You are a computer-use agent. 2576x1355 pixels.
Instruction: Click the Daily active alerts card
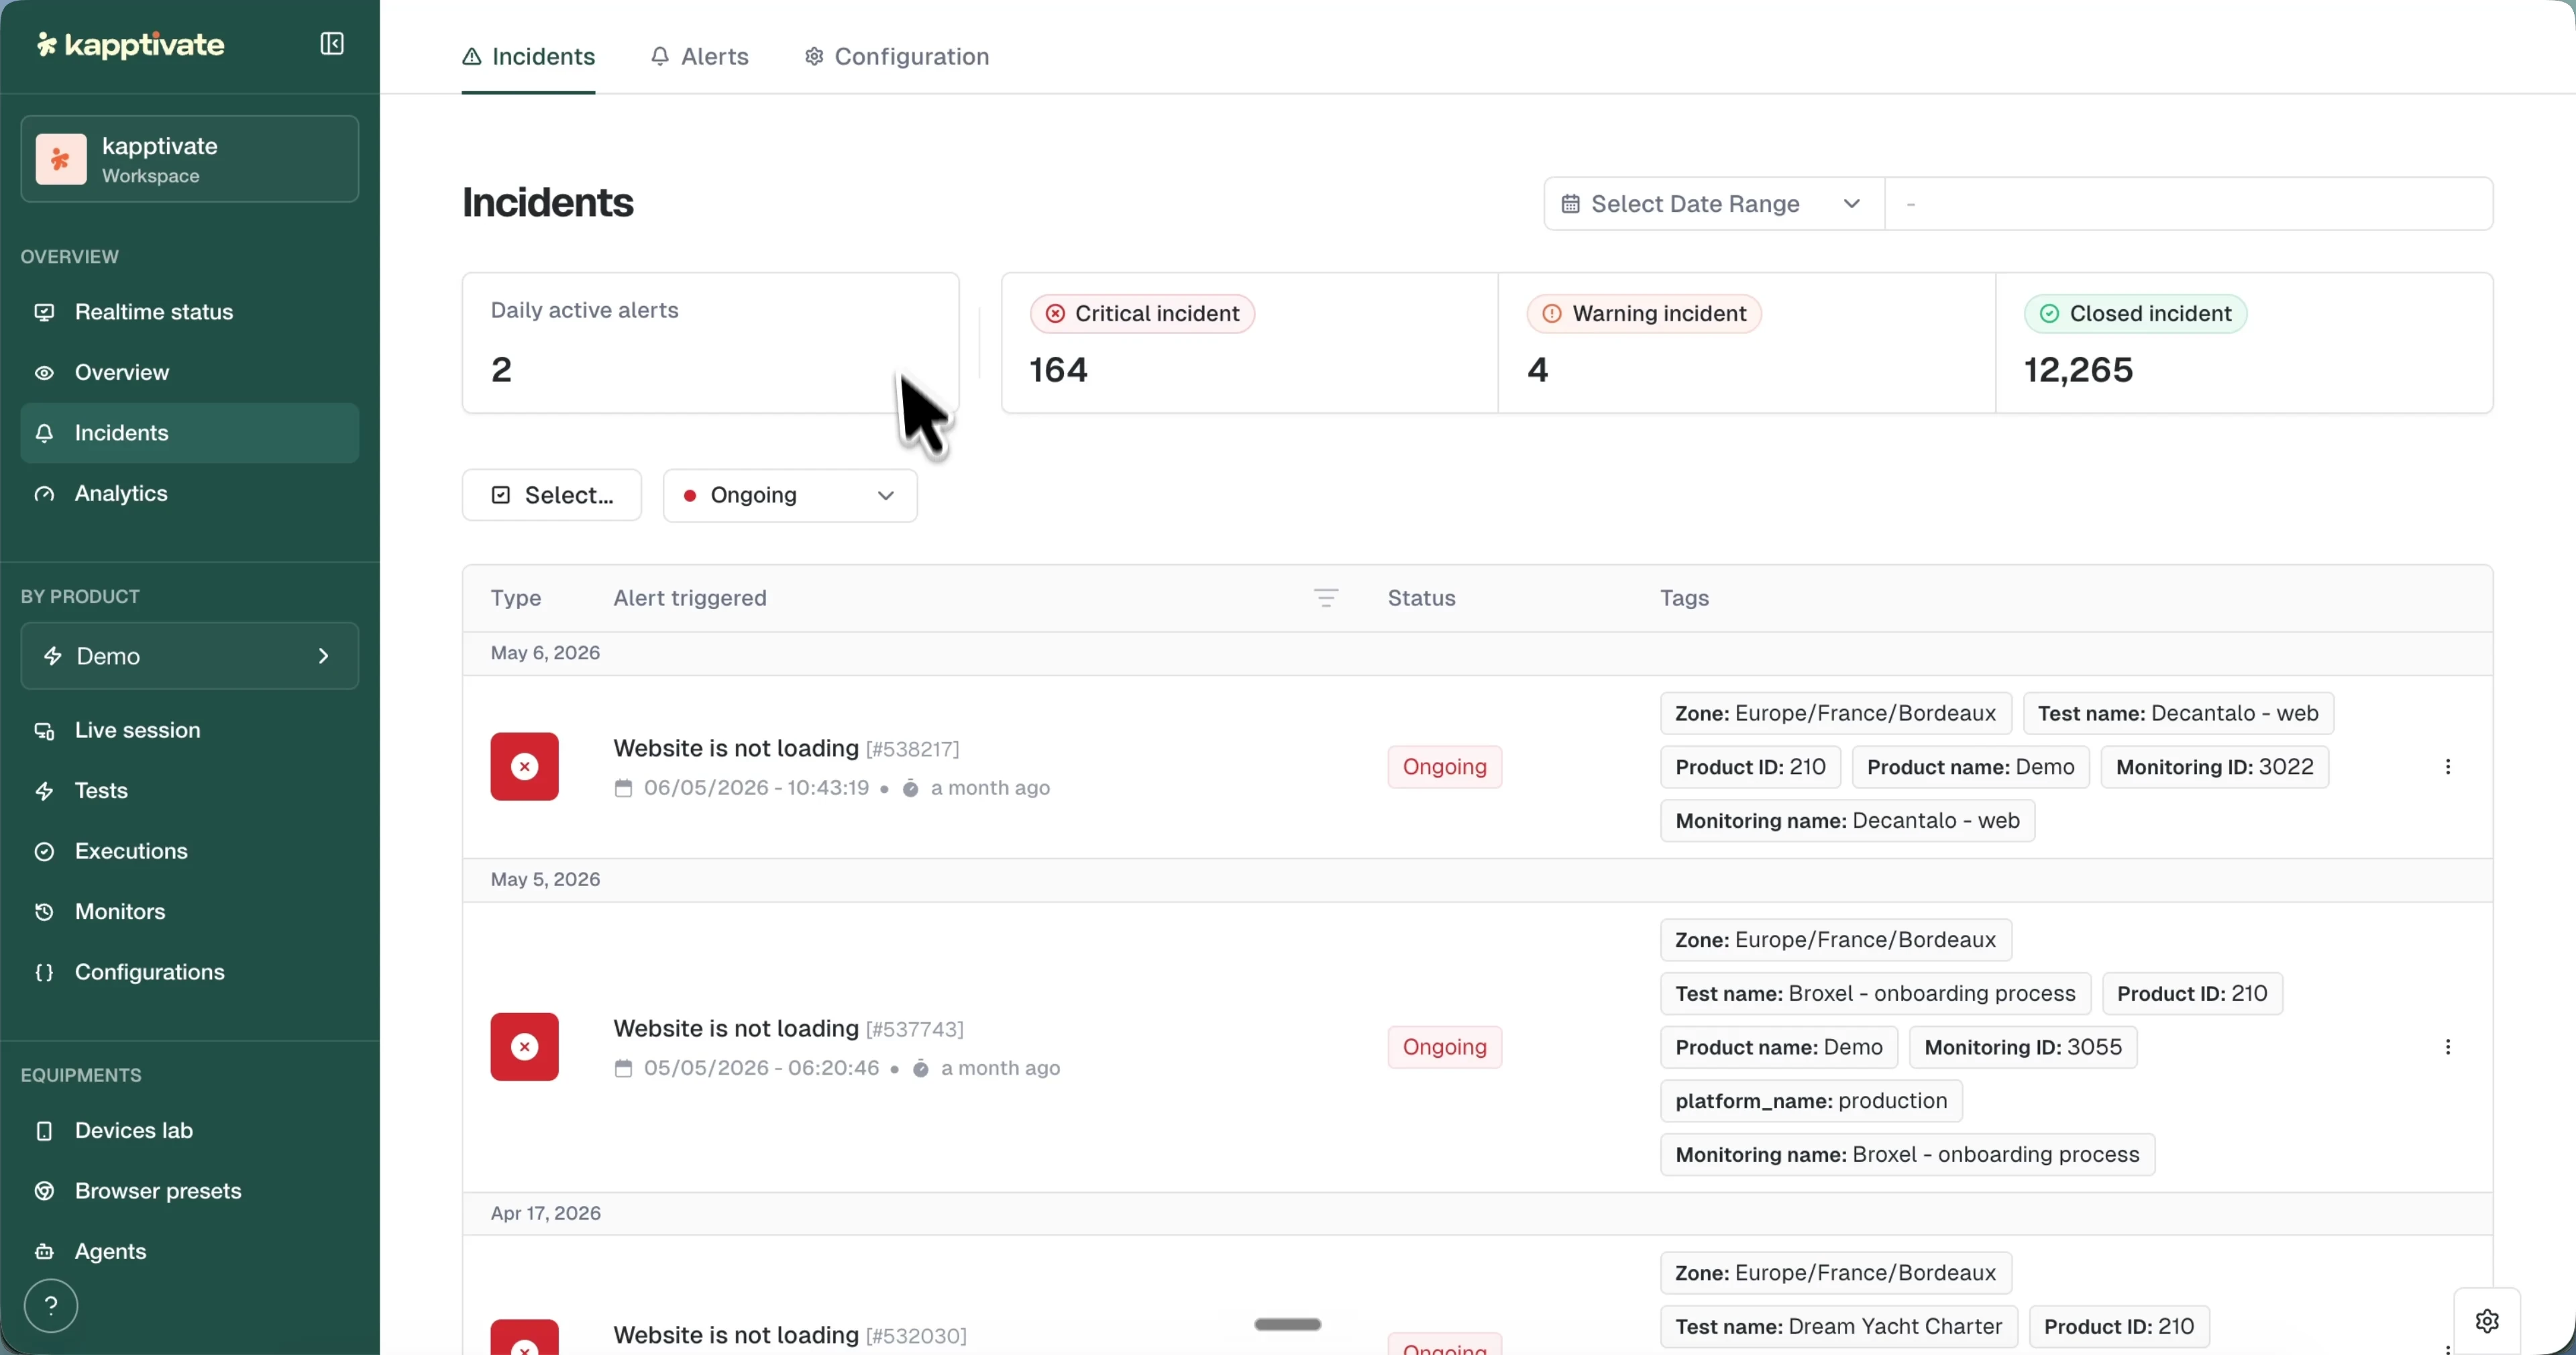710,343
